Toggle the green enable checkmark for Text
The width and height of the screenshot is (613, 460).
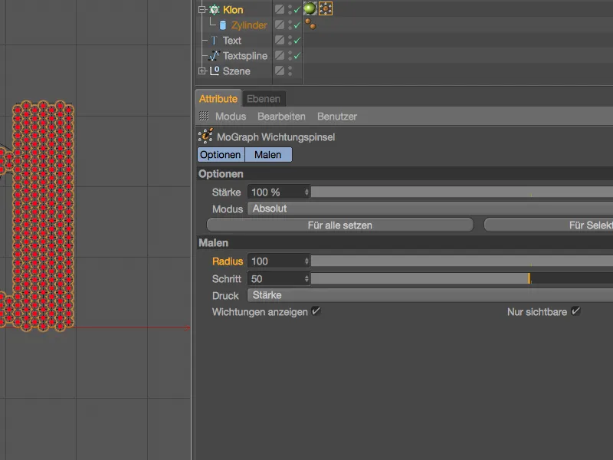tap(296, 39)
